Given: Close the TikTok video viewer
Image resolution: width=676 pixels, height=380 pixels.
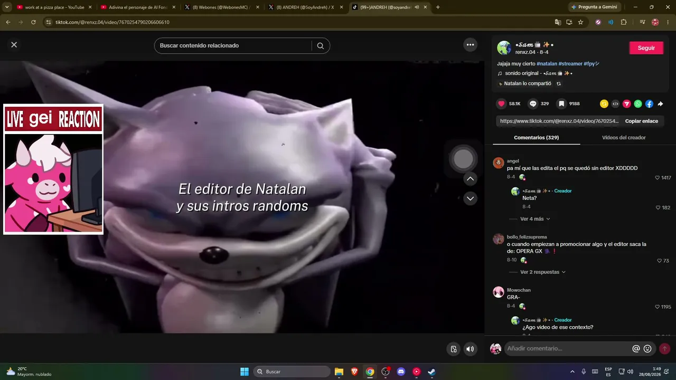Looking at the screenshot, I should tap(14, 45).
